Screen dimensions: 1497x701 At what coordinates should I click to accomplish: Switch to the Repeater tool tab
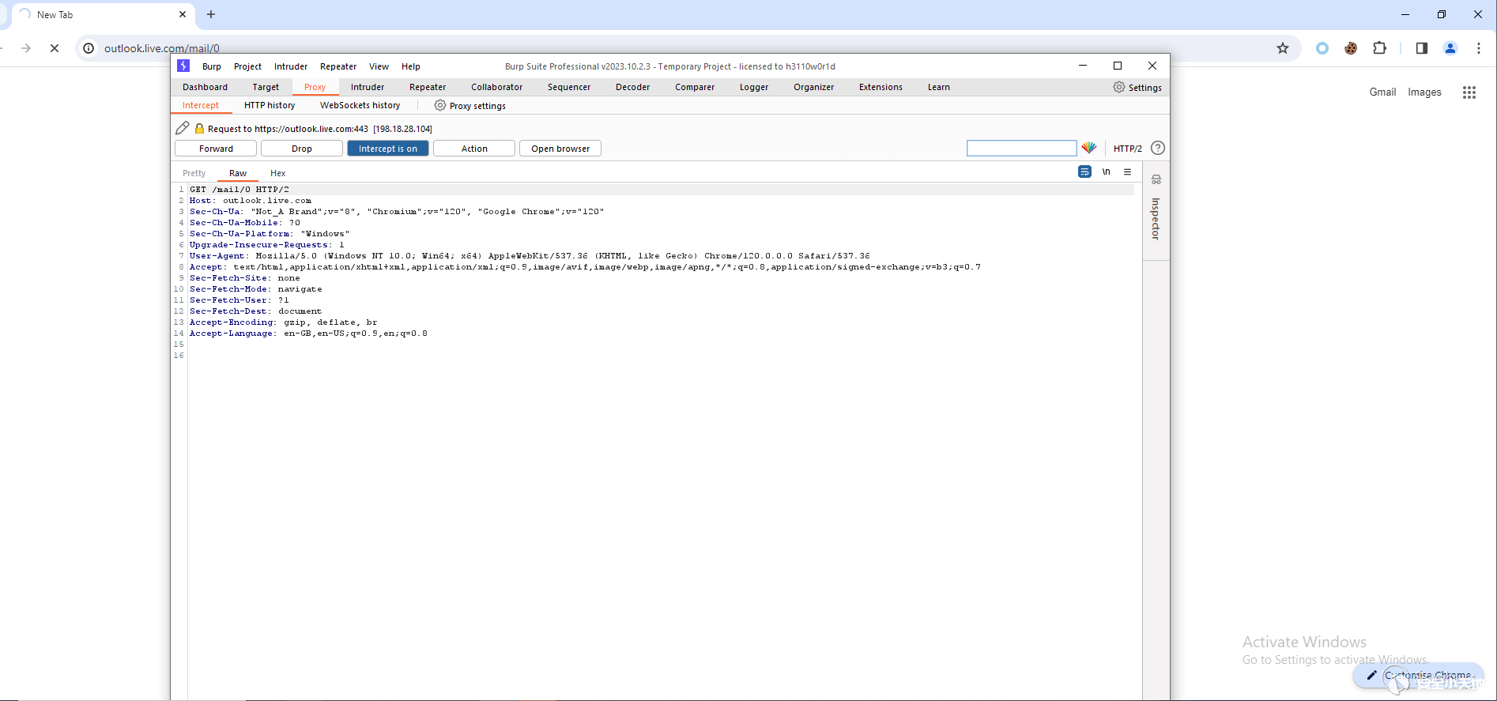(x=428, y=87)
